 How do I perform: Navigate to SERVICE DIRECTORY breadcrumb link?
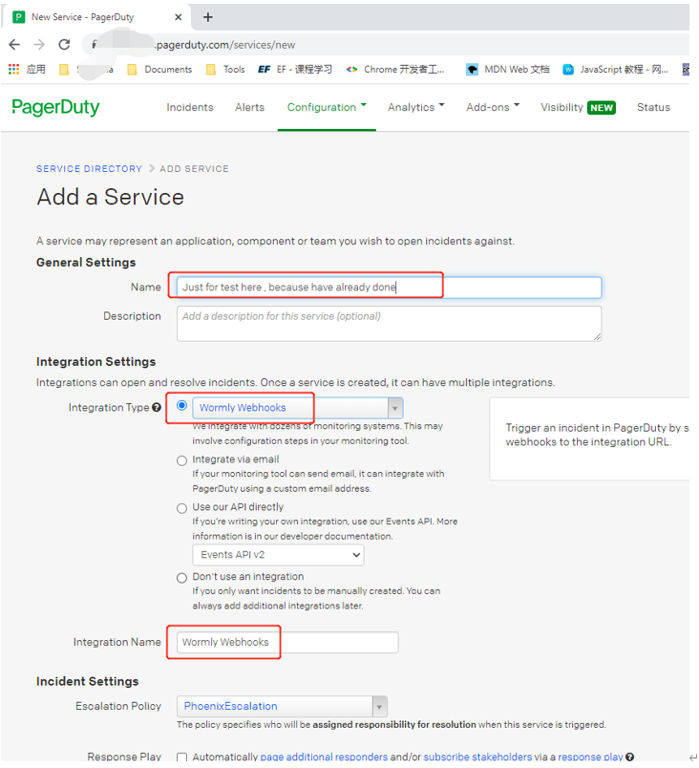(x=89, y=168)
